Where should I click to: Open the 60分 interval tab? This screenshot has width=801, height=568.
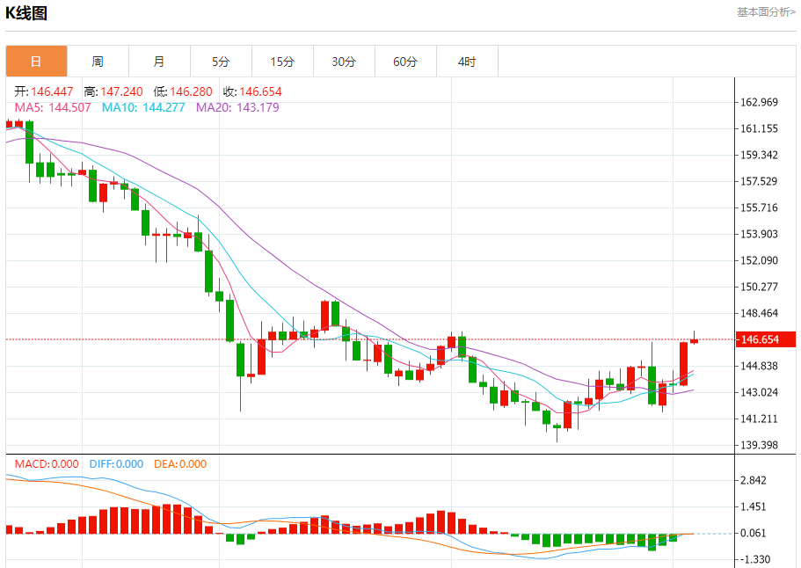(x=405, y=62)
